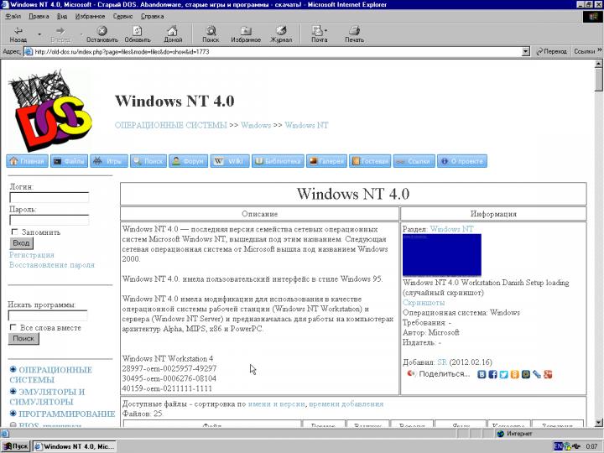Open the Сервис menu
This screenshot has width=604, height=453.
click(122, 17)
